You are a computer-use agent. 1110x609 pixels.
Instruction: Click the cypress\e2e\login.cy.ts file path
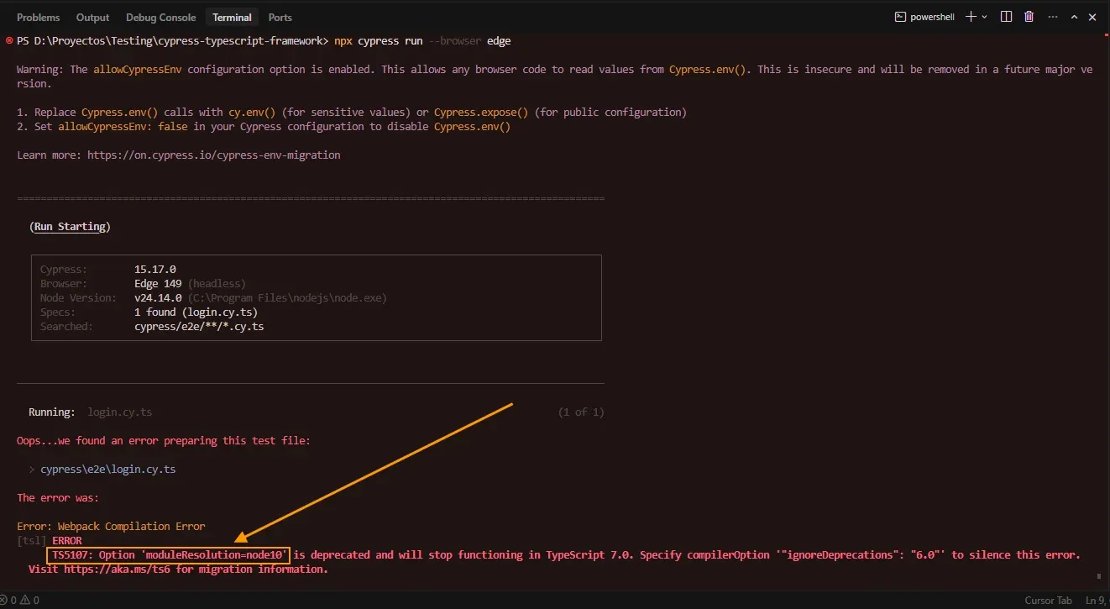(108, 470)
